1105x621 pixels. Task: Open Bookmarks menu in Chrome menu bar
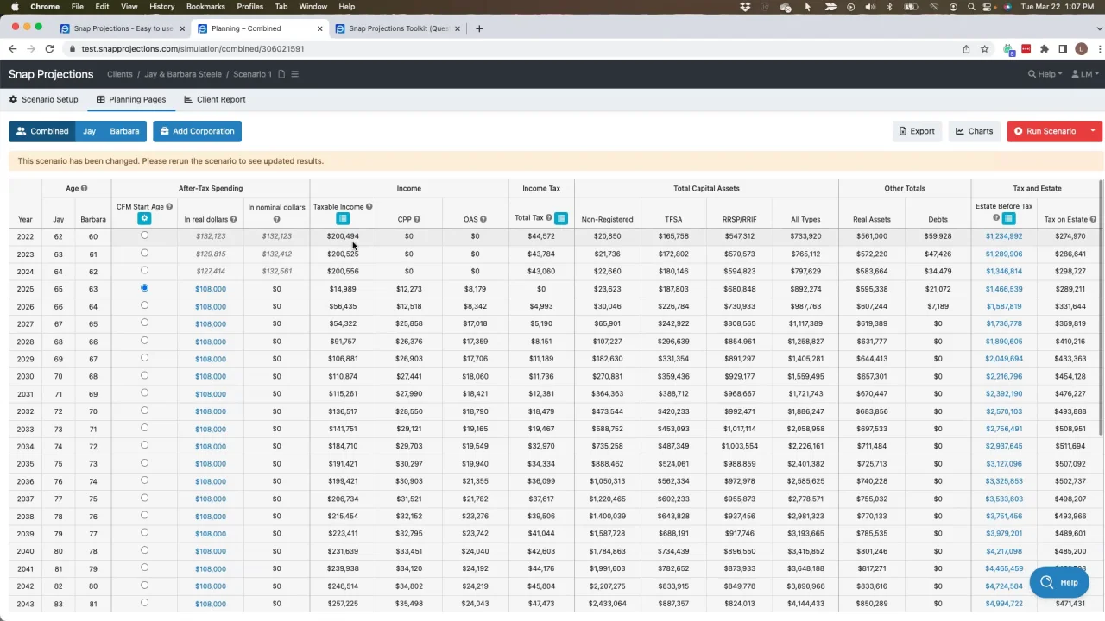coord(205,7)
